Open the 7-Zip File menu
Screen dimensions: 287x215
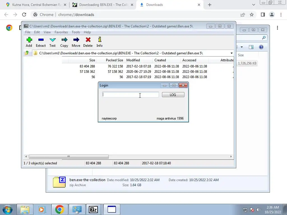(x=28, y=32)
